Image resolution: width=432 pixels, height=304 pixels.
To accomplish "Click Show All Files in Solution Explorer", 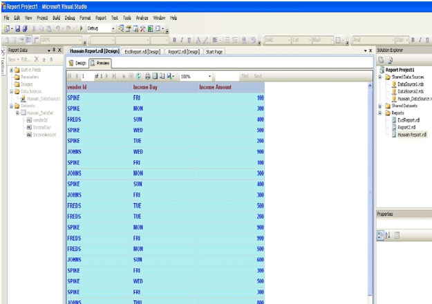I will 390,59.
